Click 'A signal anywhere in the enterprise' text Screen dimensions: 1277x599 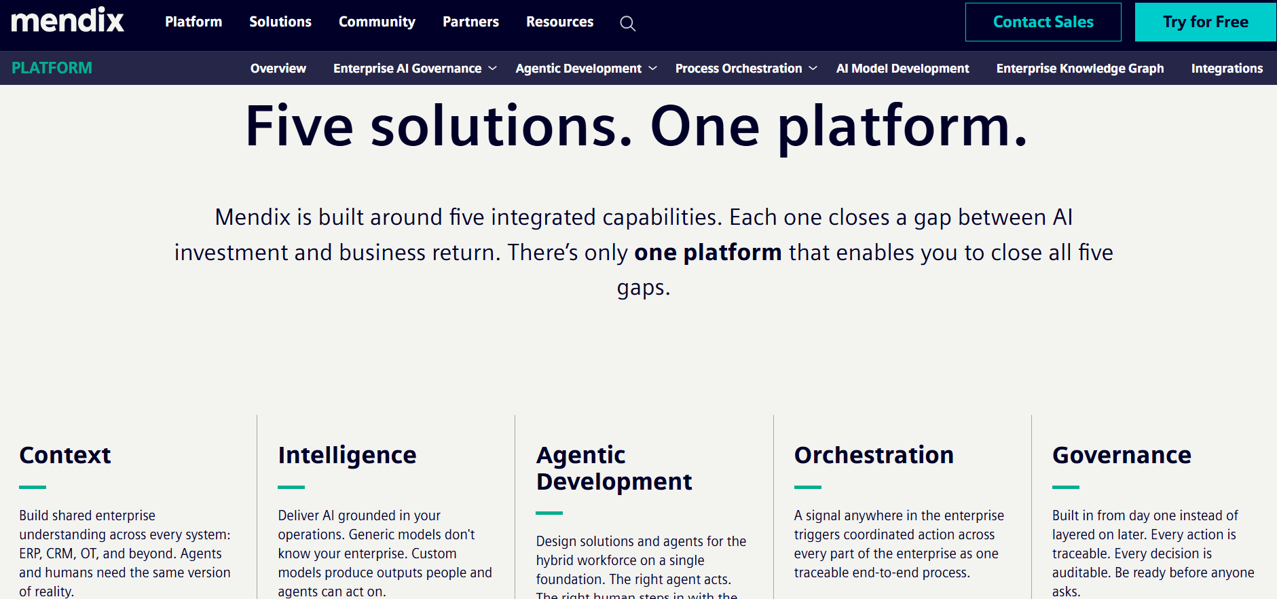pos(899,544)
